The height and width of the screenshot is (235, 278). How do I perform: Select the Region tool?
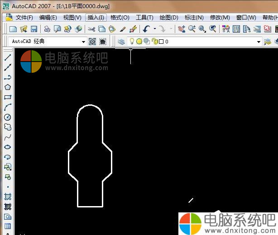[8, 216]
